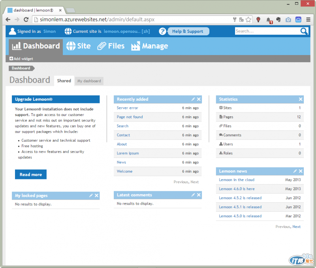Image resolution: width=316 pixels, height=268 pixels.
Task: Click the Pages statistics row
Action: point(260,117)
